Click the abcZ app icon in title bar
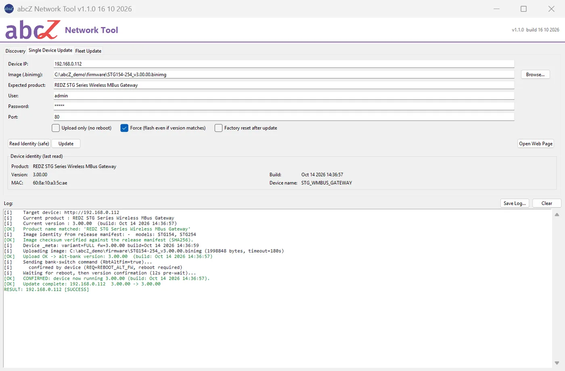 [9, 8]
